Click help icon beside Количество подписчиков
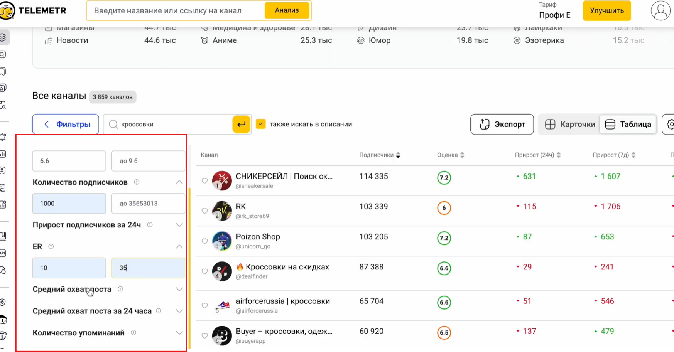 137,182
